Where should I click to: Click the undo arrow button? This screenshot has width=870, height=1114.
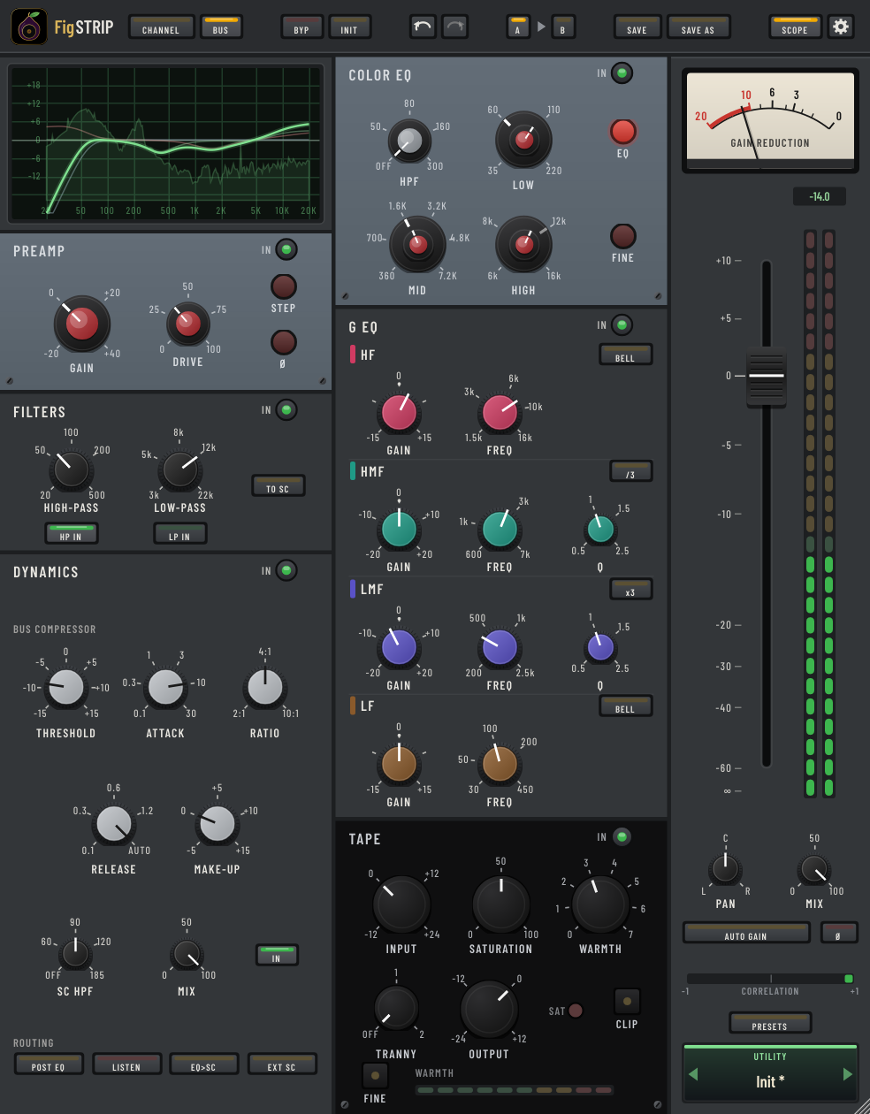click(423, 27)
